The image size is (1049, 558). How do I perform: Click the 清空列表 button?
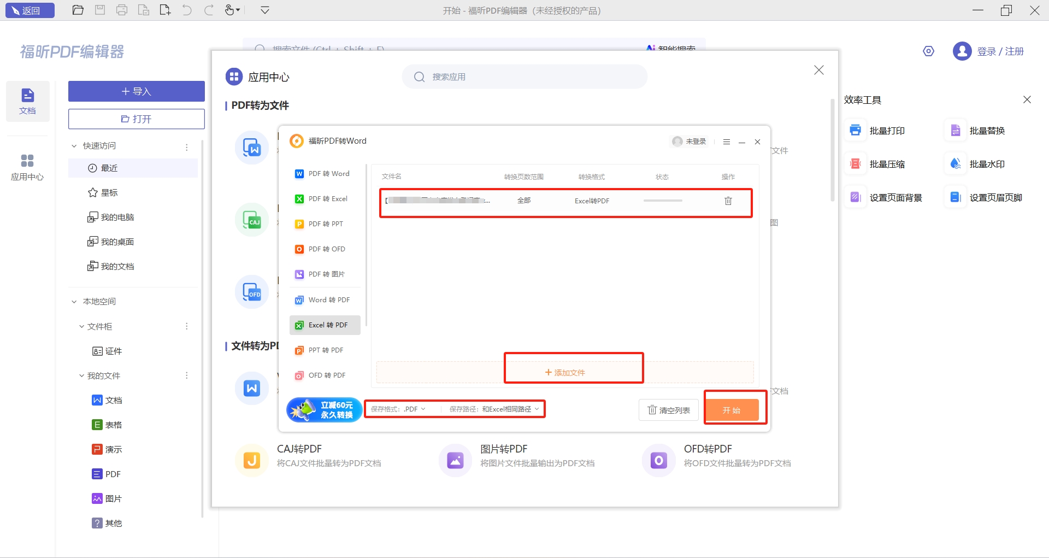click(x=669, y=410)
